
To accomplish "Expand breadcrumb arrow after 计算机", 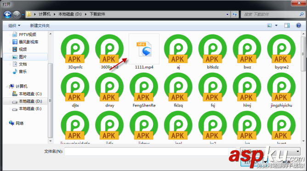I will [54, 14].
